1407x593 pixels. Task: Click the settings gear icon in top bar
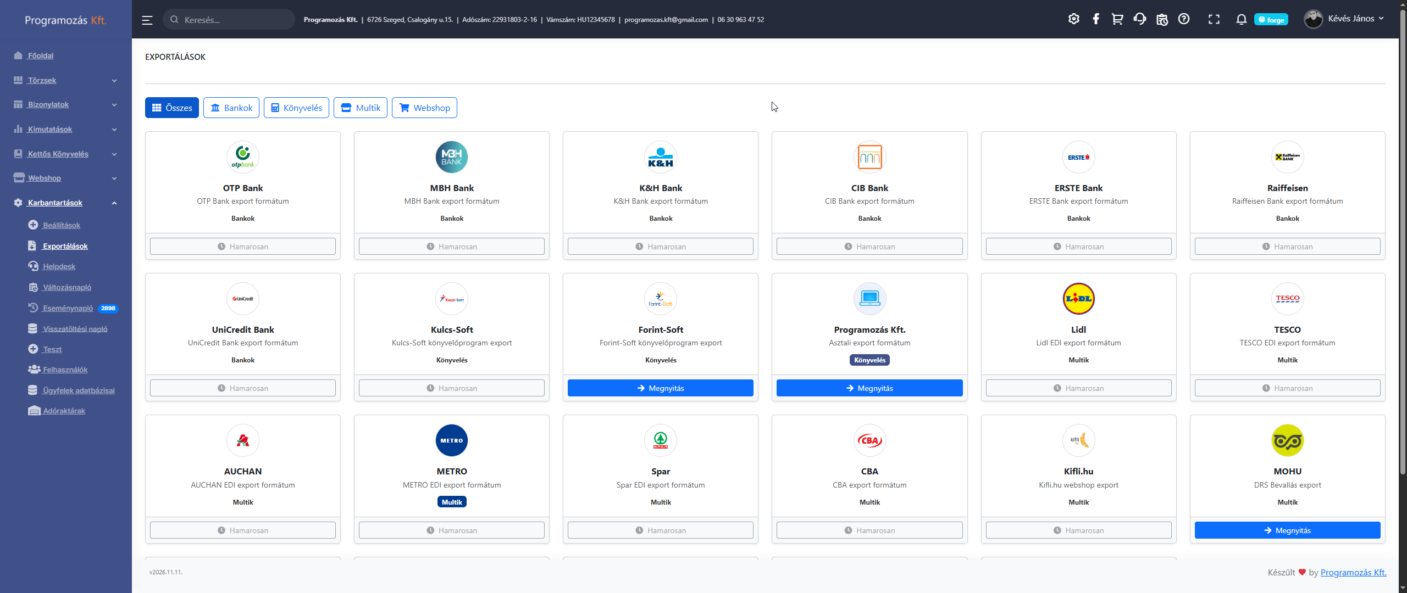[x=1073, y=19]
